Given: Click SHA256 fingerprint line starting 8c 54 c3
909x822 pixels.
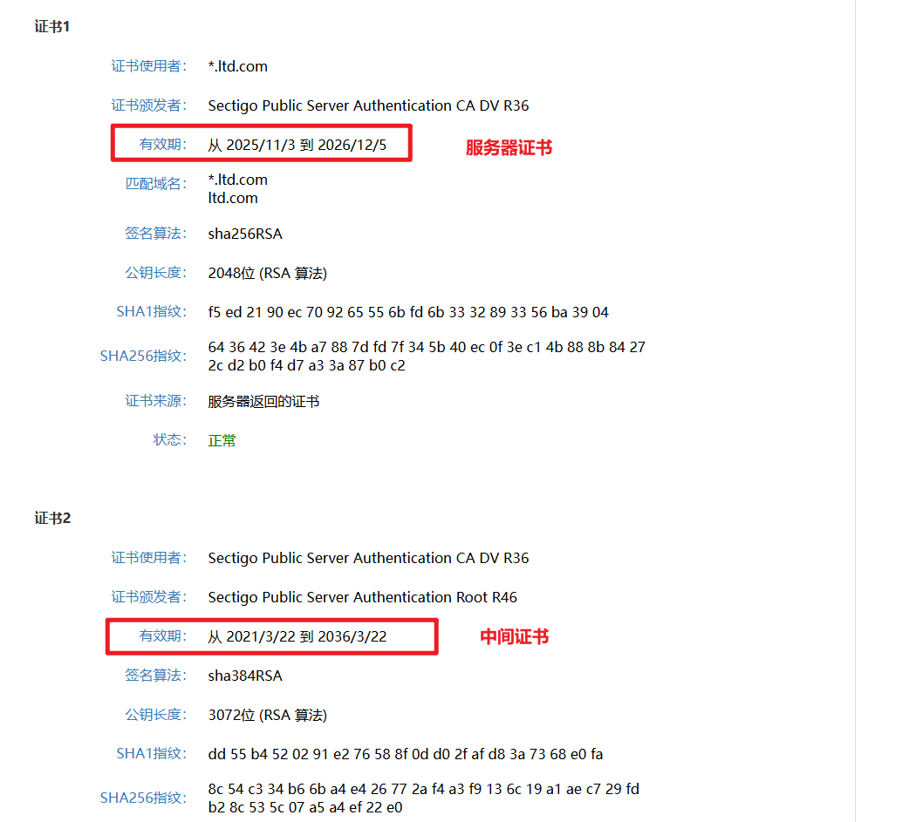Looking at the screenshot, I should pyautogui.click(x=424, y=789).
